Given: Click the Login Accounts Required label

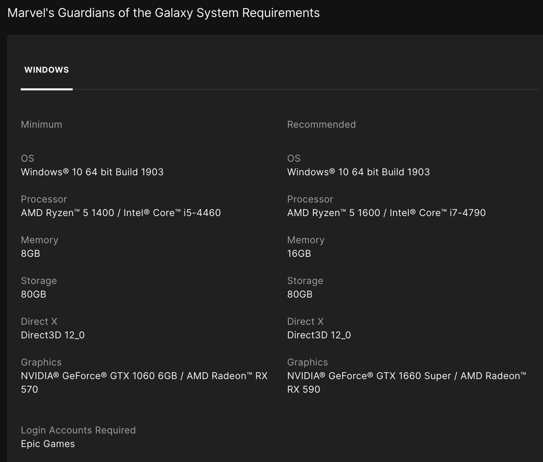Looking at the screenshot, I should point(78,430).
